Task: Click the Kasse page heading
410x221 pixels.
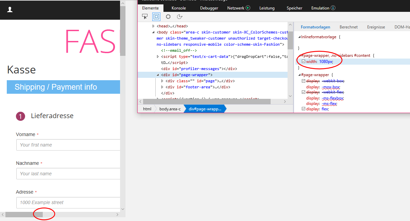Action: [x=21, y=70]
